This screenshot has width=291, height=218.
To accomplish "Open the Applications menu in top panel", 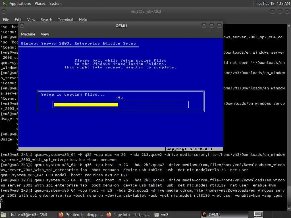I will pos(20,3).
